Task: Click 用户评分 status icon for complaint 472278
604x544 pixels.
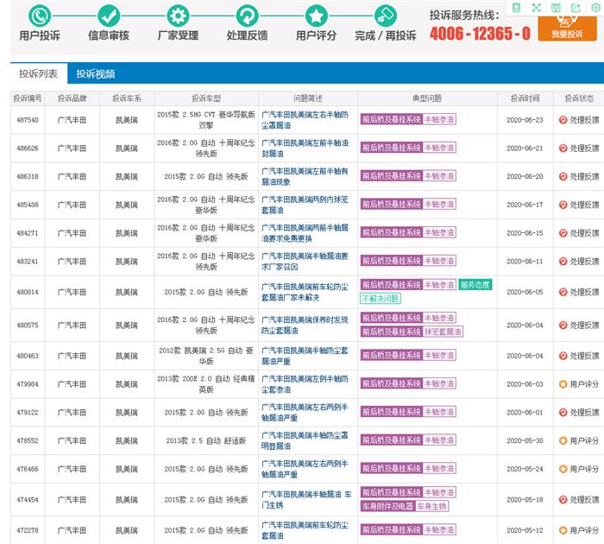Action: [563, 530]
